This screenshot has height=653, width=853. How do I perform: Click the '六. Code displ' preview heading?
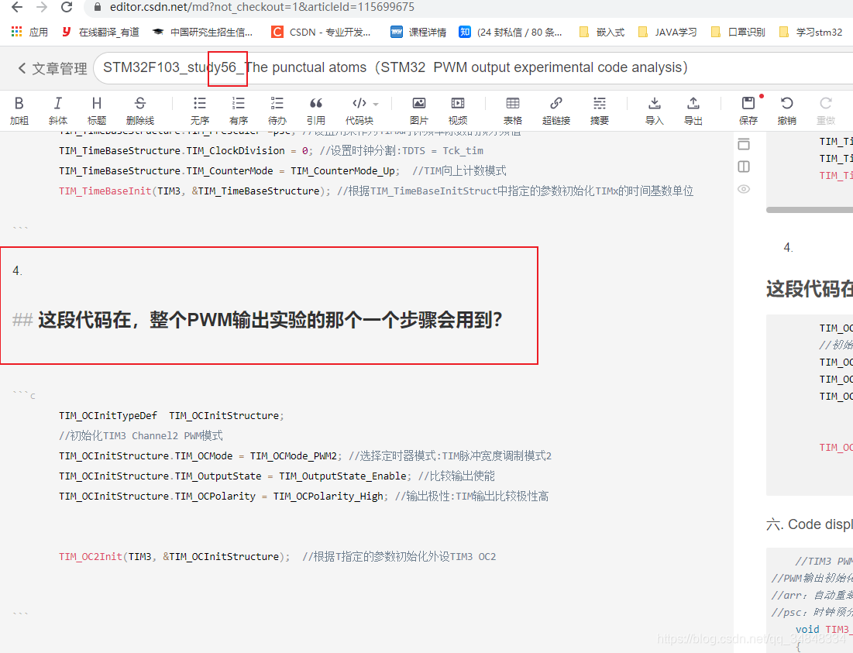[x=810, y=524]
